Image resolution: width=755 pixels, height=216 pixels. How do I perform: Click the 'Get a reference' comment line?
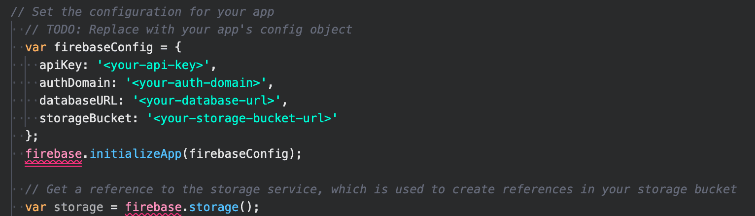(x=381, y=189)
